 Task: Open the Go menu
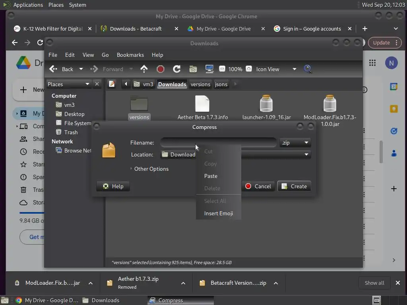tap(105, 55)
